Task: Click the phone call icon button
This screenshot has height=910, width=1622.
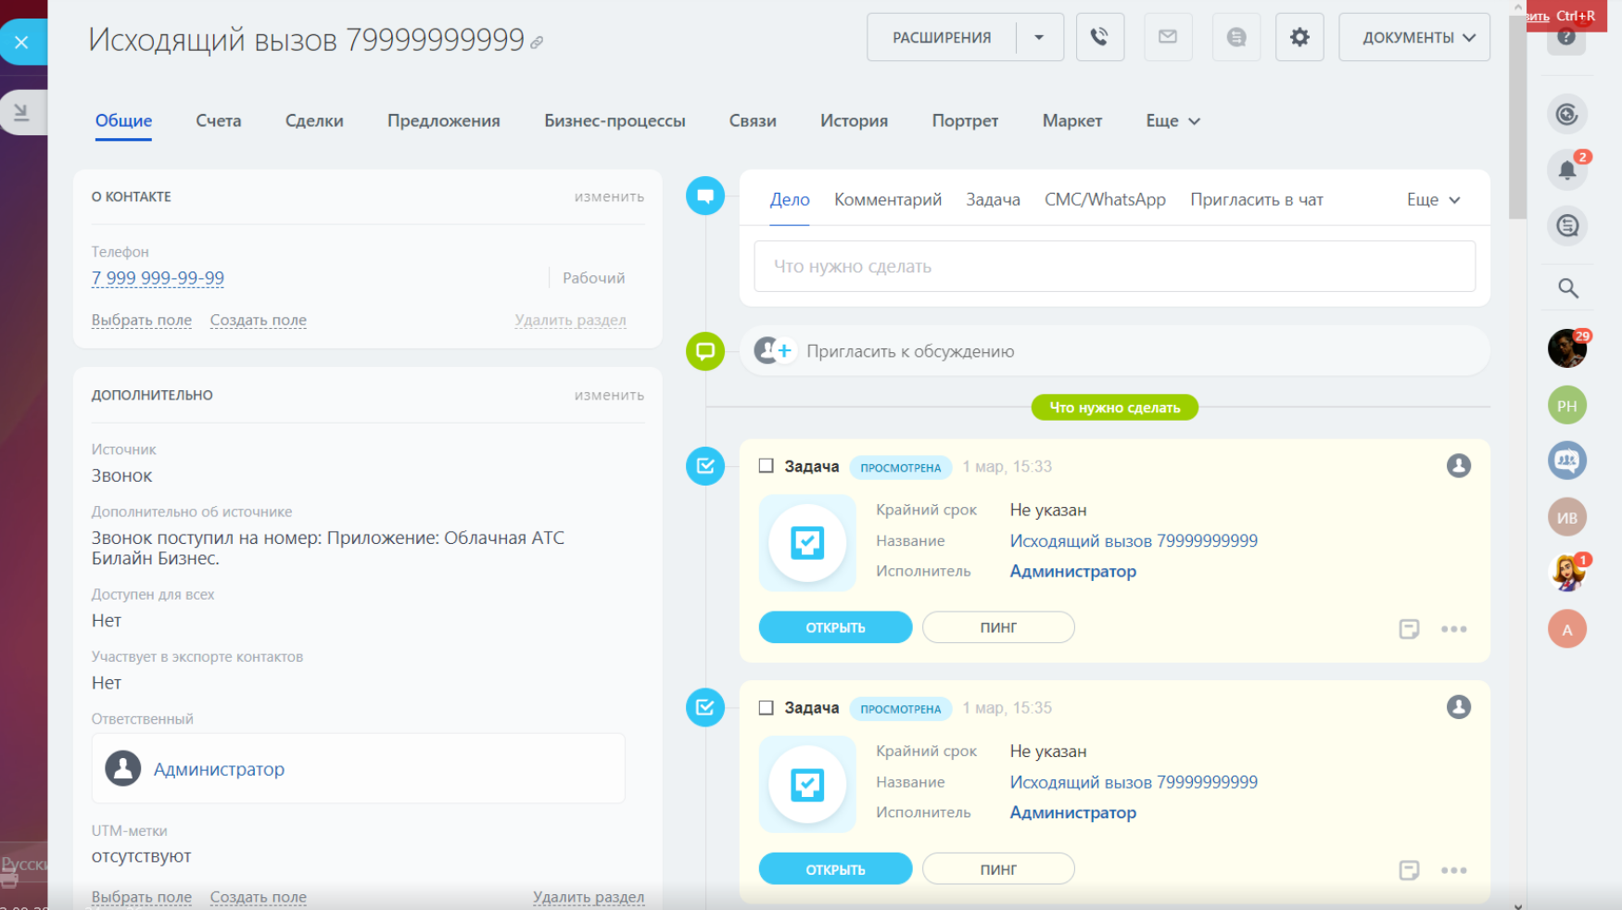Action: 1099,37
